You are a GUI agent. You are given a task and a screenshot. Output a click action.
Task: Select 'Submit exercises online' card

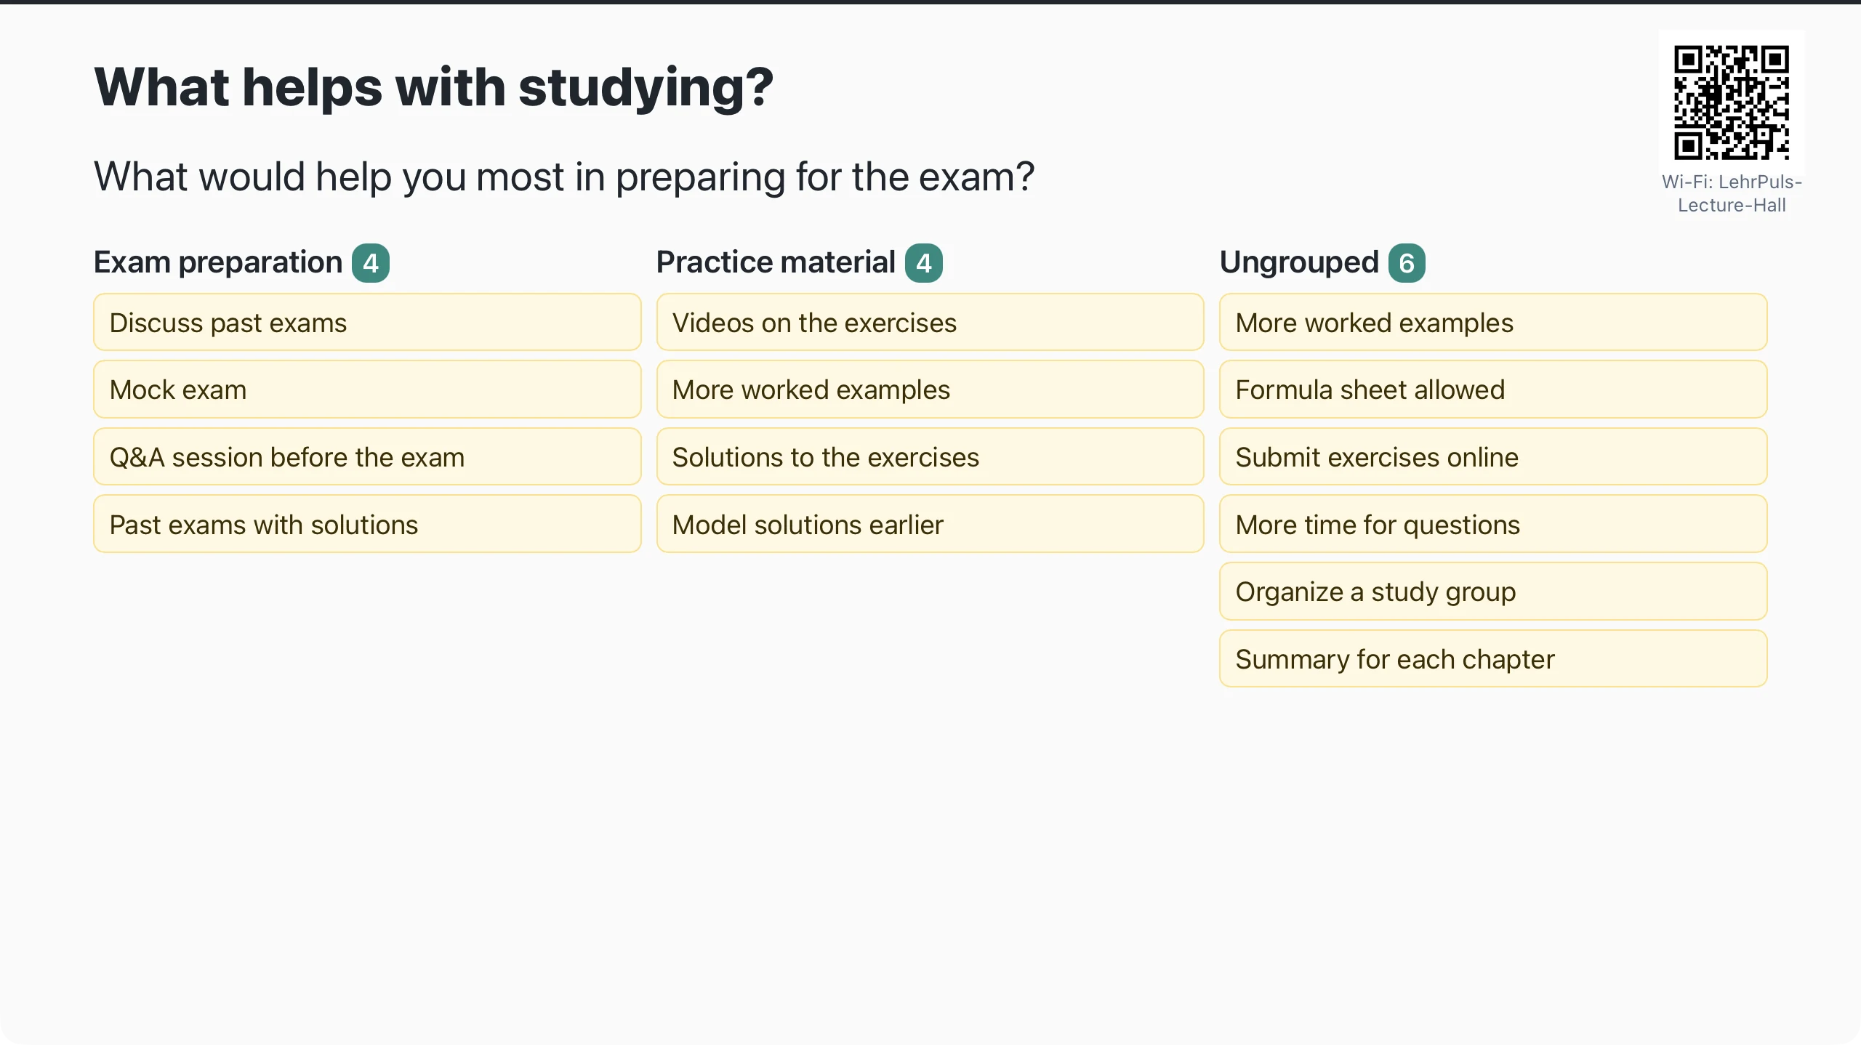coord(1493,457)
